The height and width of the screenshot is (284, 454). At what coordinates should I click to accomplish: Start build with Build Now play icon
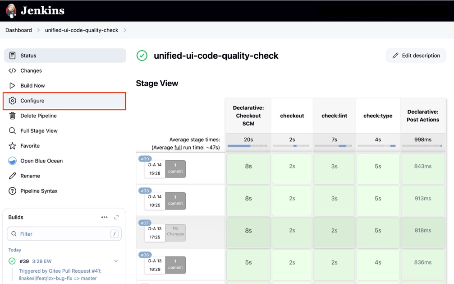coord(13,85)
